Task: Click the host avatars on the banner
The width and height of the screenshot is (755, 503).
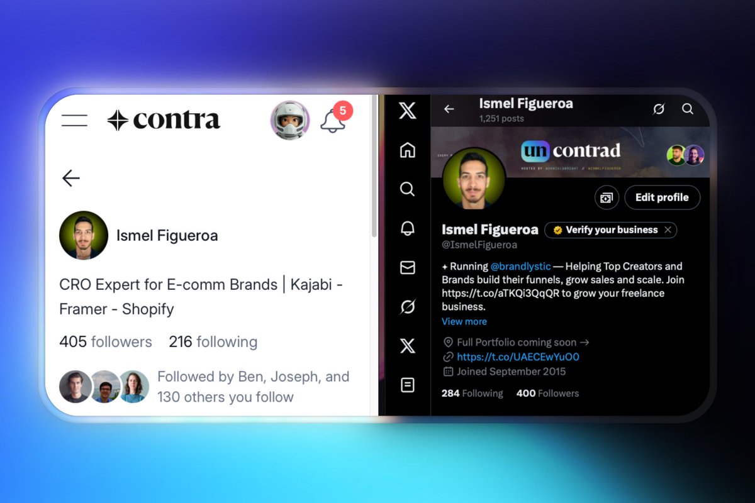Action: [x=685, y=155]
